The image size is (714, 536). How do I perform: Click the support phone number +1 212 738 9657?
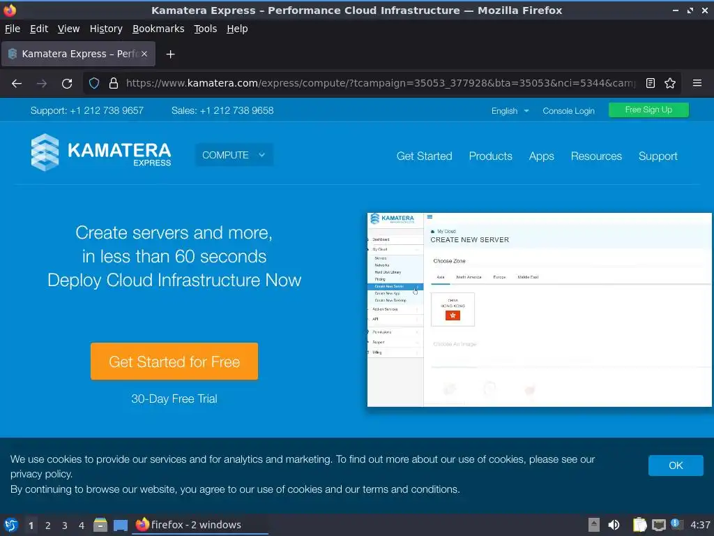tap(107, 111)
